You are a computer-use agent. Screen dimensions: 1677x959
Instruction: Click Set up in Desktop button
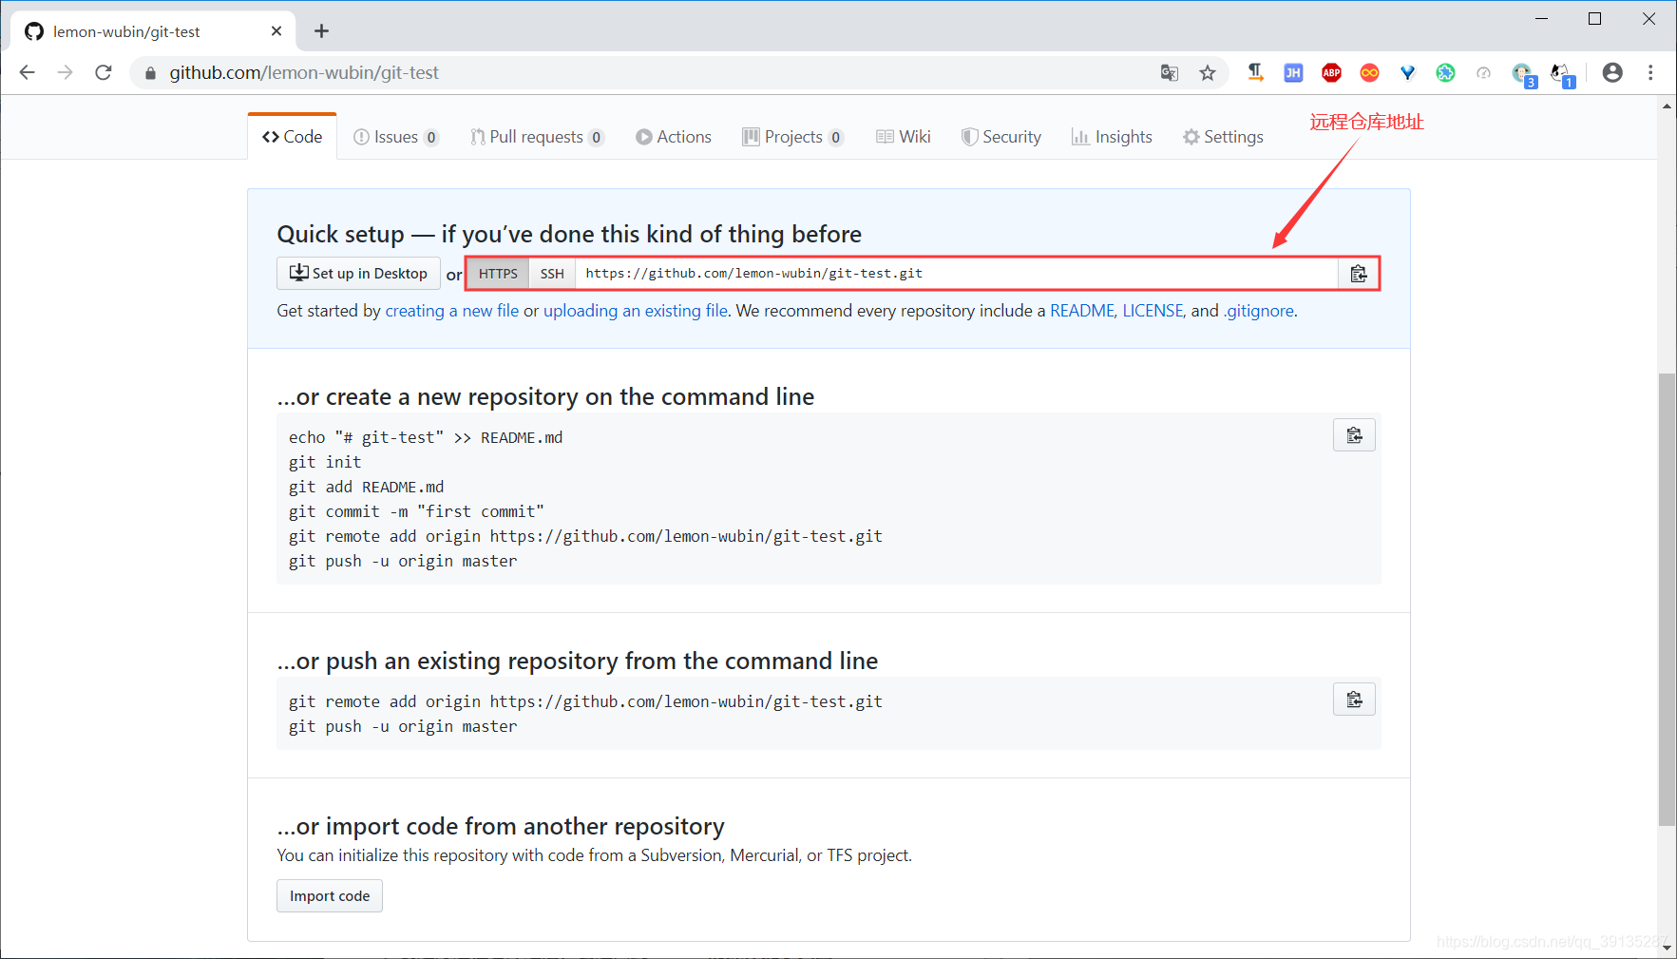[x=358, y=274]
